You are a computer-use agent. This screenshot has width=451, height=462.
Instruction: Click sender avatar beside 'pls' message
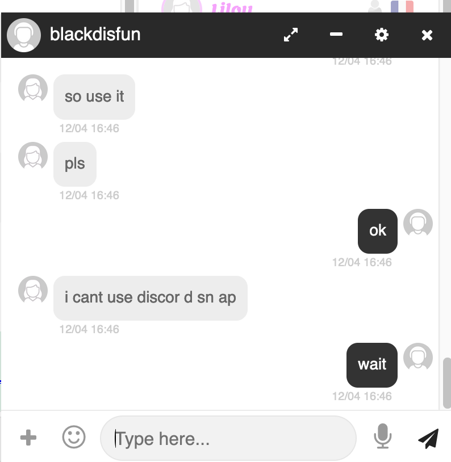point(33,156)
